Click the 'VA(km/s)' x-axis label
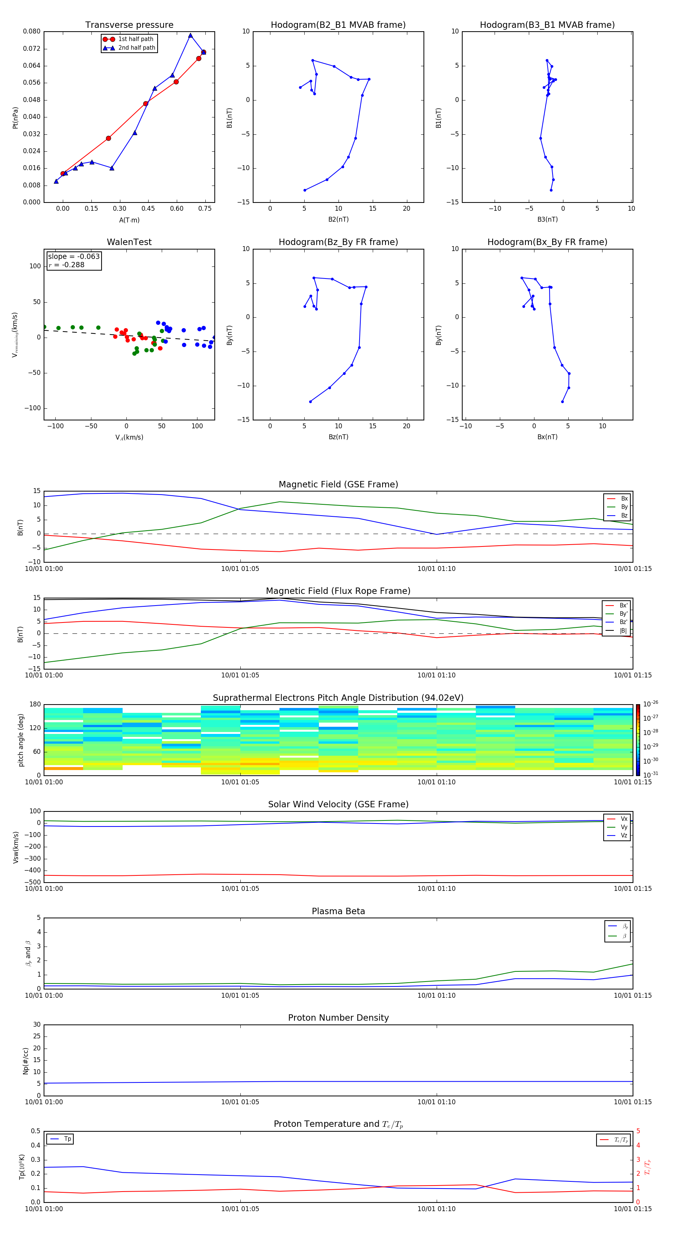Screen dimensions: 677x1242 [129, 438]
